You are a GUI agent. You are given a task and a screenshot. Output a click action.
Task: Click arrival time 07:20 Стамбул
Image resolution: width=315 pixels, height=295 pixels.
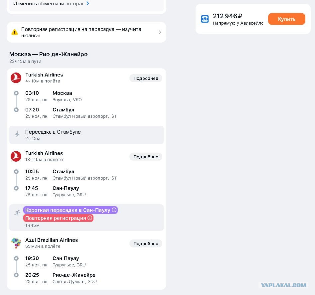click(x=32, y=110)
